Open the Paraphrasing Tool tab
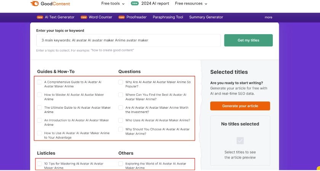 [x=168, y=17]
